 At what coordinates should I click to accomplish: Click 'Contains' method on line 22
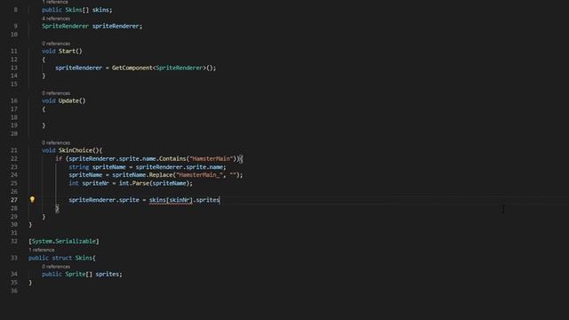[172, 158]
